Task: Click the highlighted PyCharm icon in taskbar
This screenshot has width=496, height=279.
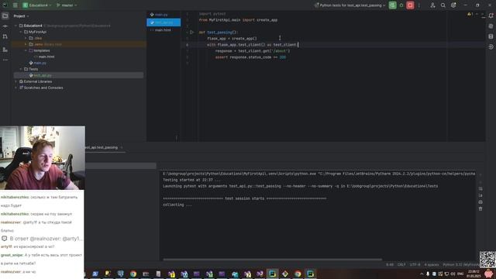Action: tap(272, 274)
